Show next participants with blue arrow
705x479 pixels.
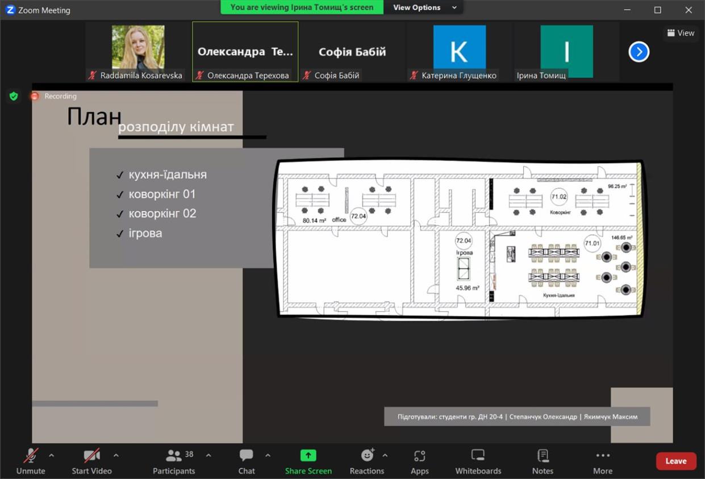tap(639, 52)
